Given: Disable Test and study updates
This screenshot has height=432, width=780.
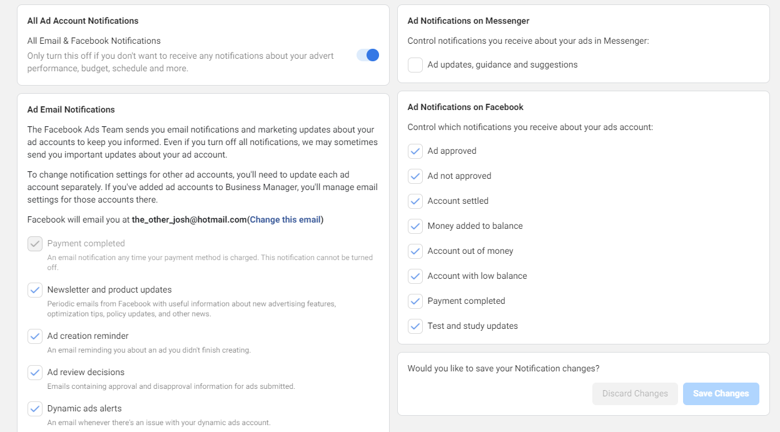Looking at the screenshot, I should (x=415, y=326).
